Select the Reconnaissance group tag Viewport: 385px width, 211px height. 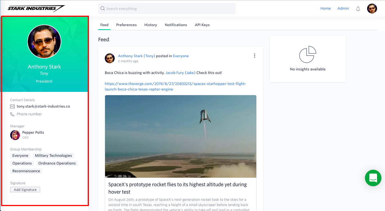pos(26,171)
